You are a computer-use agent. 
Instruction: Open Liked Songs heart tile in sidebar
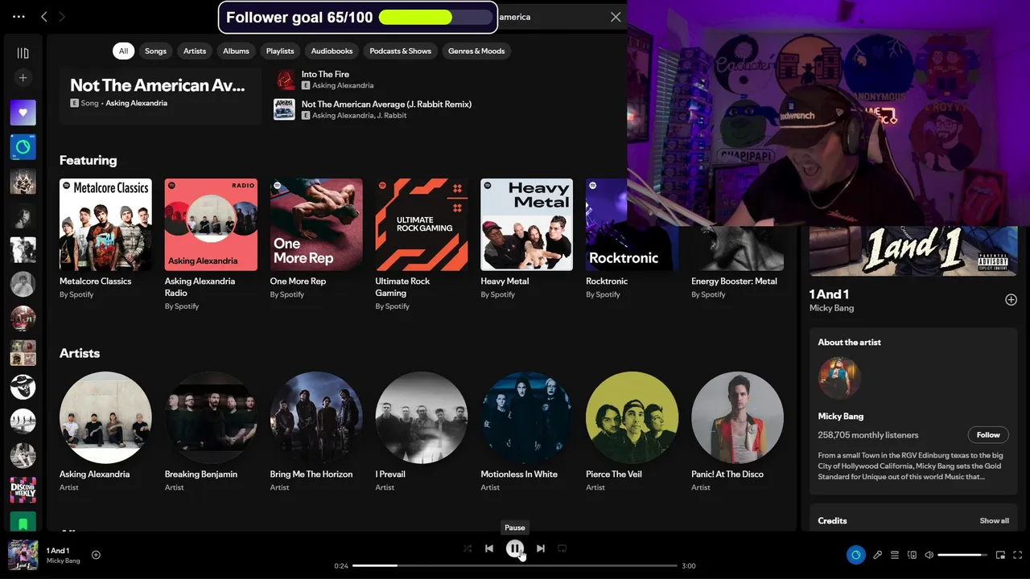[x=23, y=113]
